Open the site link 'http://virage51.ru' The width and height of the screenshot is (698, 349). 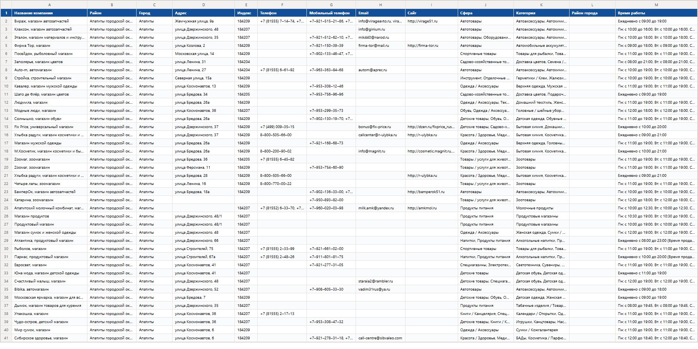431,21
